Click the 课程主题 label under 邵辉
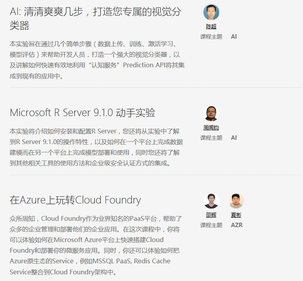Viewport: 303px width, 281px height. pos(211,225)
